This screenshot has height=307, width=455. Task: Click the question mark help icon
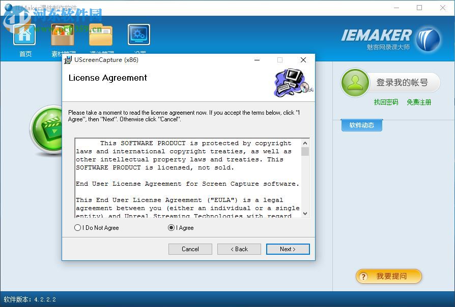363,277
